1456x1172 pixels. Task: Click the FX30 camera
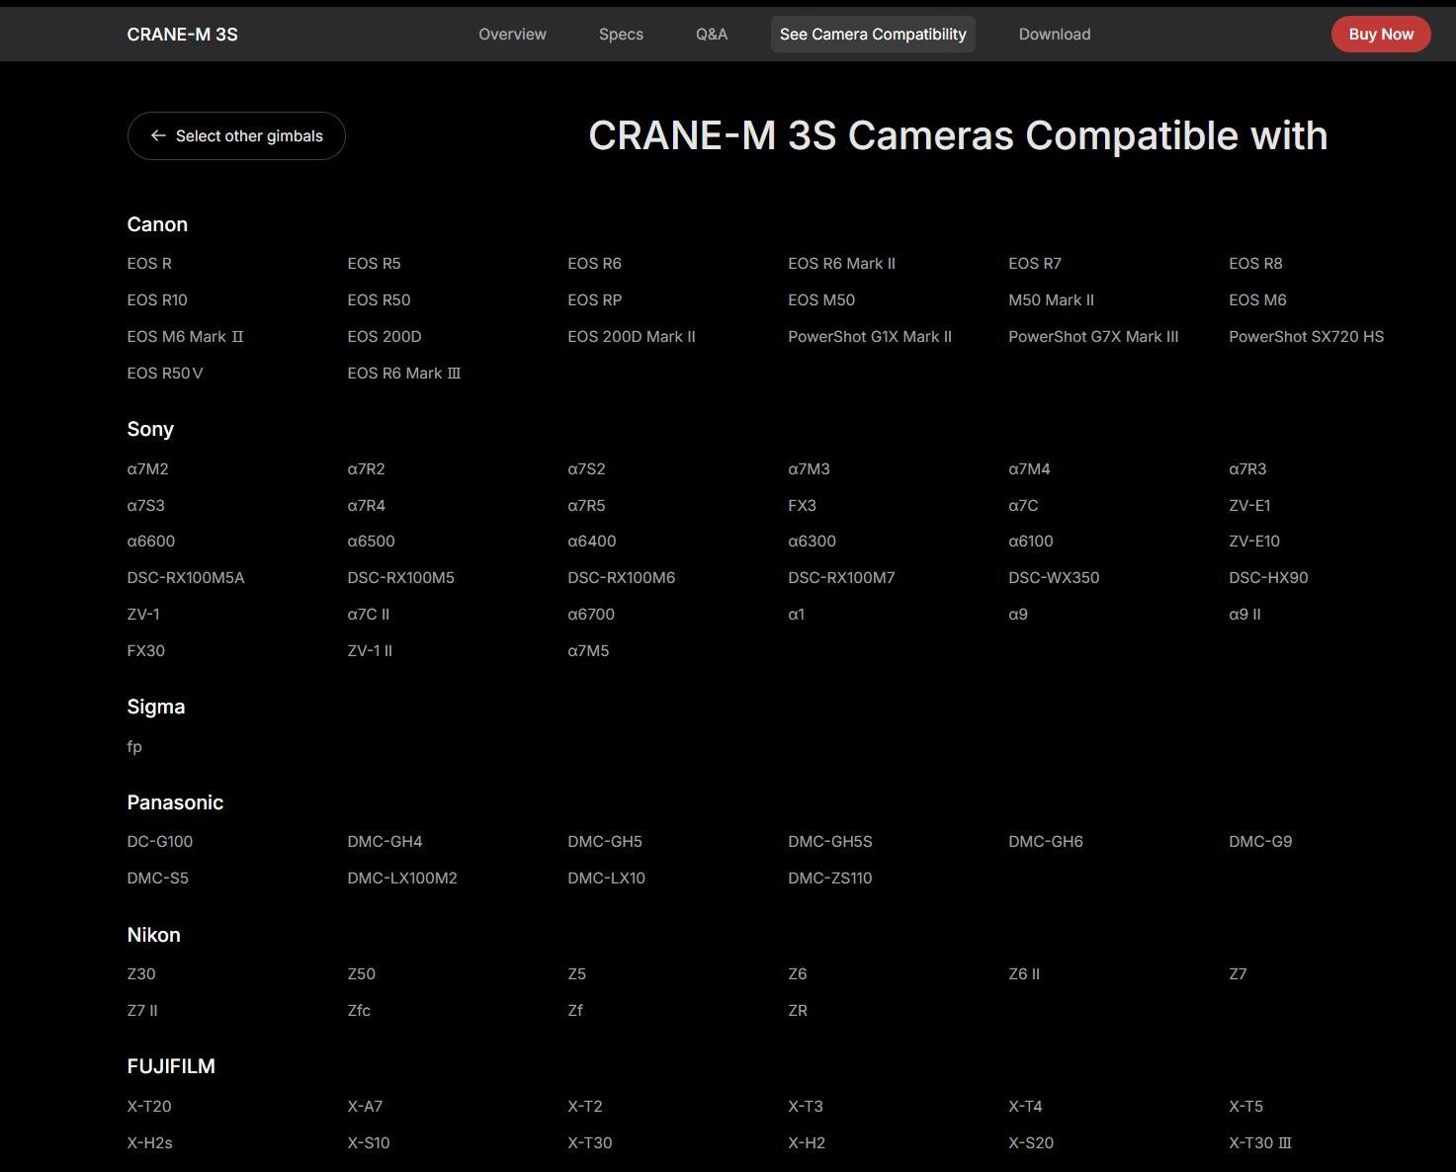(x=145, y=650)
